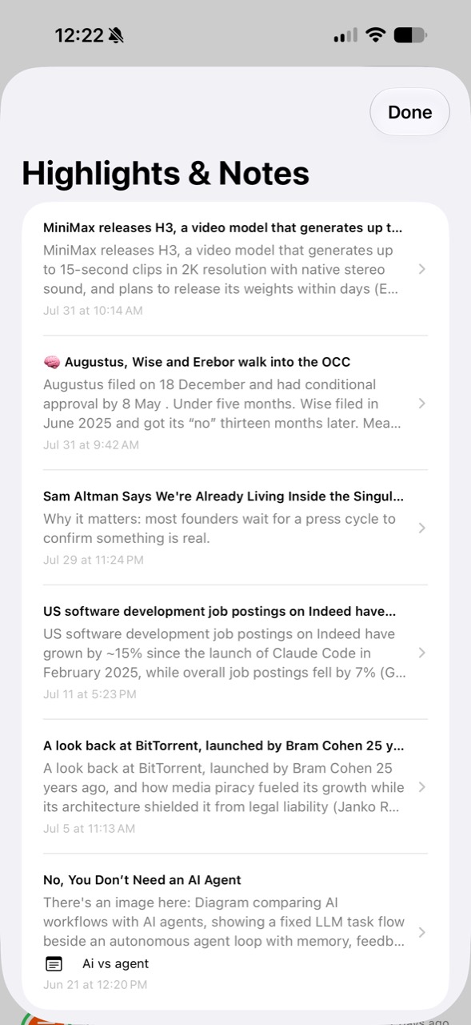
Task: Open the Ai vs agent note
Action: click(116, 964)
